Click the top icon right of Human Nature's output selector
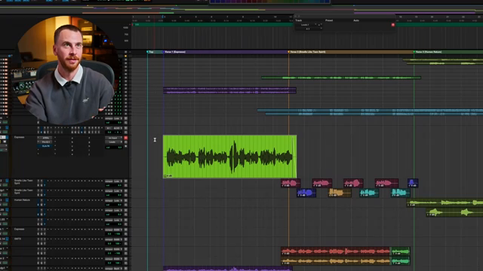 (126, 201)
